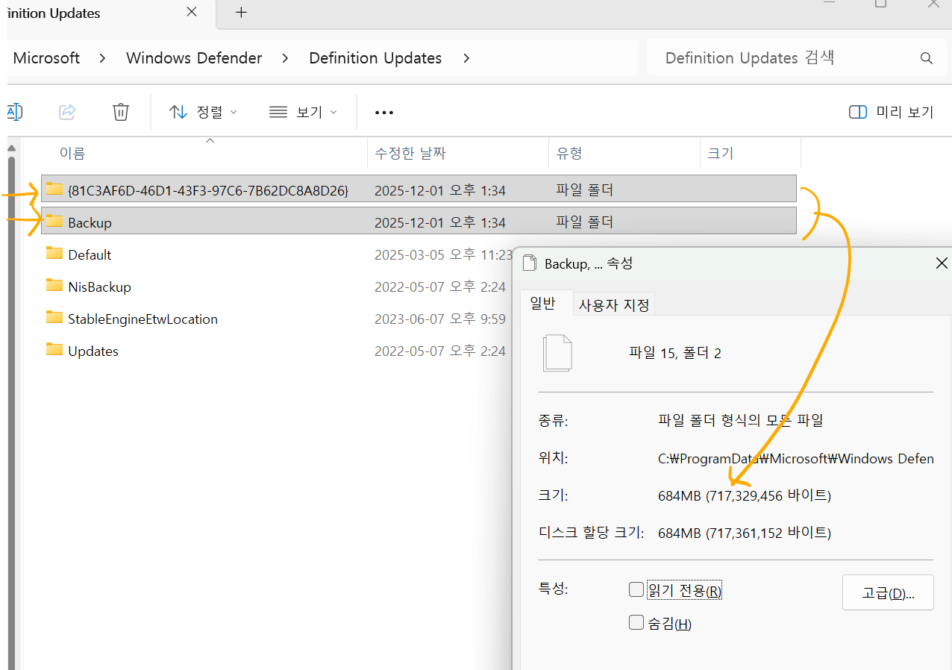Expand the 보기 dropdown chevron
Screen dimensions: 952x670
tap(333, 112)
